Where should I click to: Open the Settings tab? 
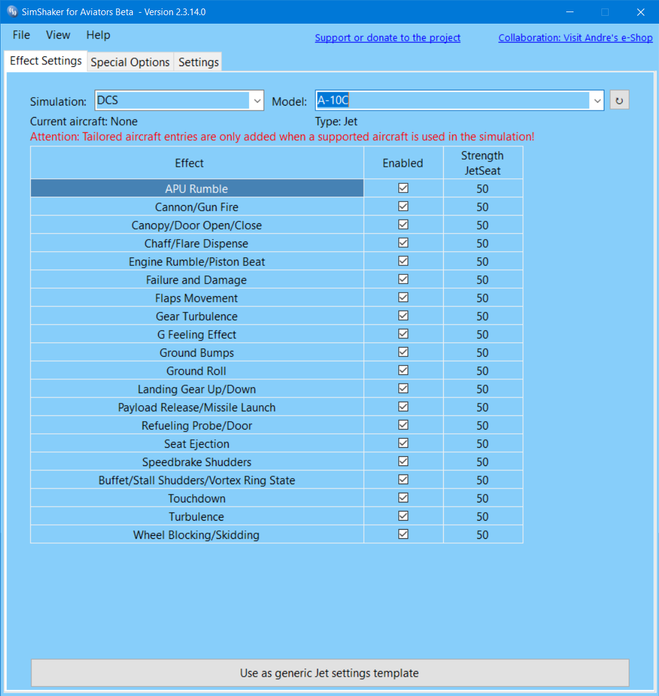point(198,62)
